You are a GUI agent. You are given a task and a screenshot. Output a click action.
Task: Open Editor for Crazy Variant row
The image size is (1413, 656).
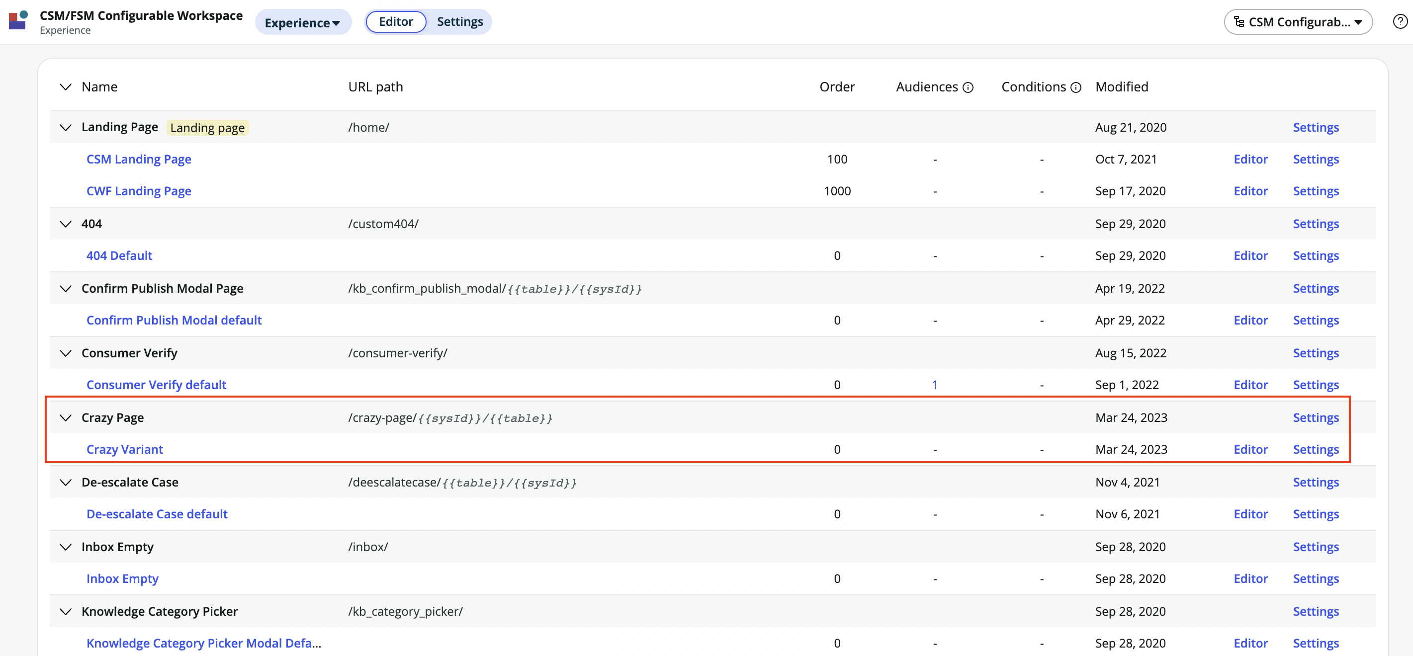[1250, 449]
